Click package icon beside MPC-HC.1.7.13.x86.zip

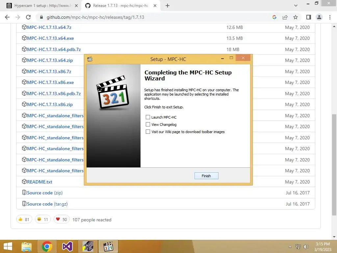tap(24, 104)
